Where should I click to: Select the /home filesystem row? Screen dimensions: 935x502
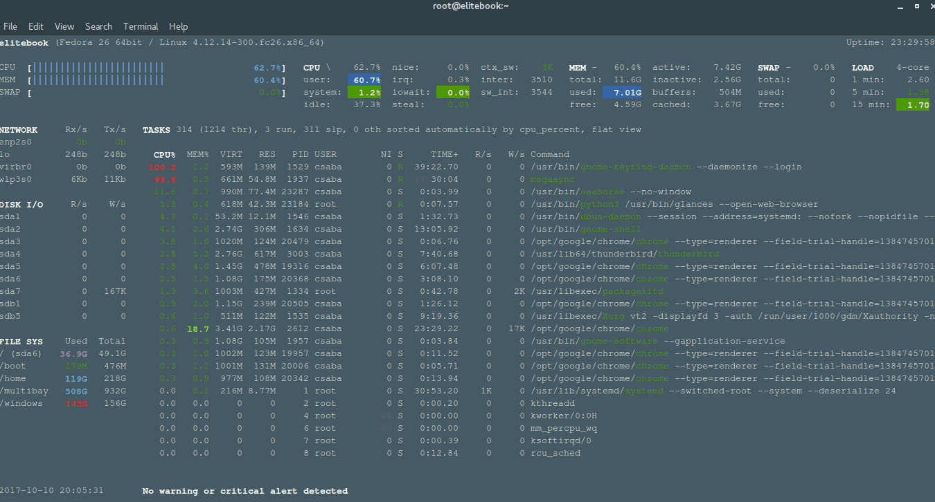63,379
